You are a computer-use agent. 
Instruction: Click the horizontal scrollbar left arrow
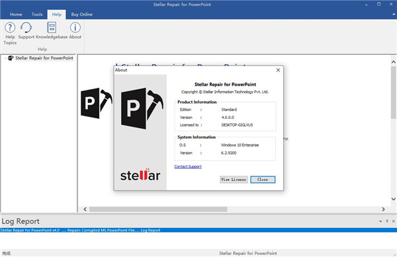(x=85, y=209)
